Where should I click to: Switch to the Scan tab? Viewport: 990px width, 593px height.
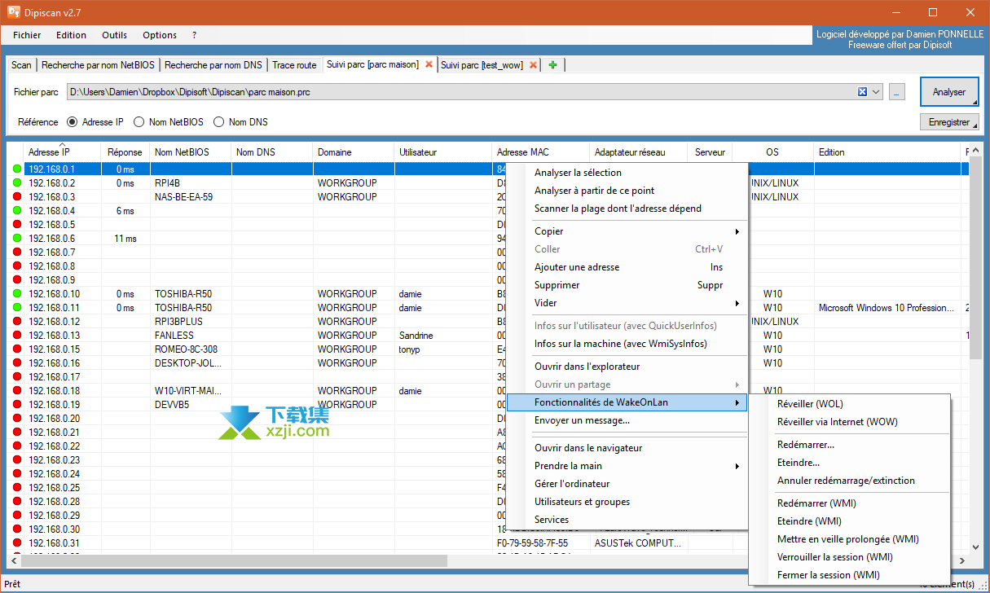(22, 65)
